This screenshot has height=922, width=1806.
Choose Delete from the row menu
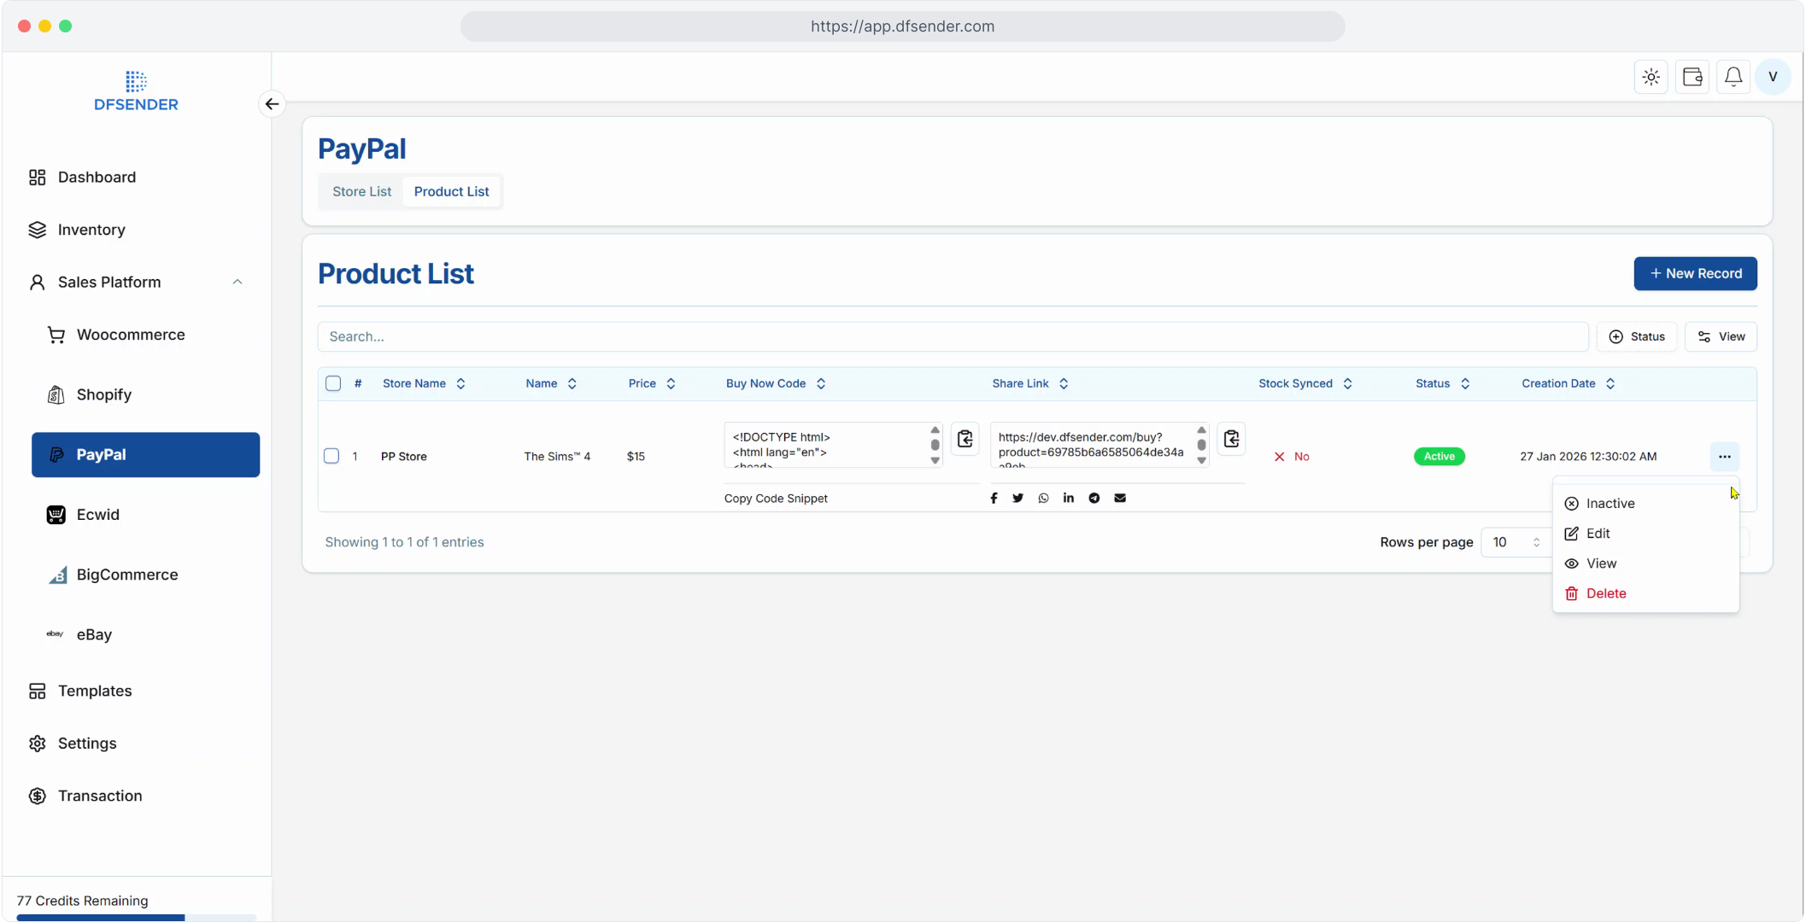coord(1605,594)
